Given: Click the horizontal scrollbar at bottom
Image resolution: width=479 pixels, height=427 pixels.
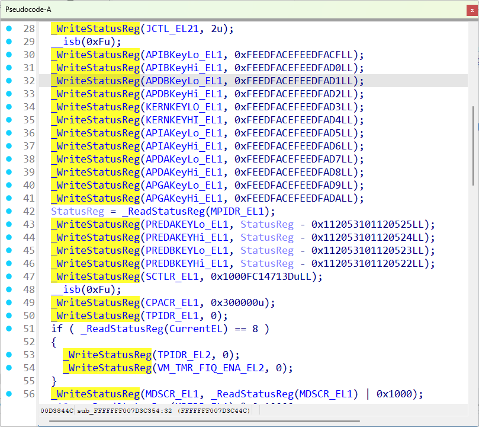Looking at the screenshot, I should [x=204, y=421].
